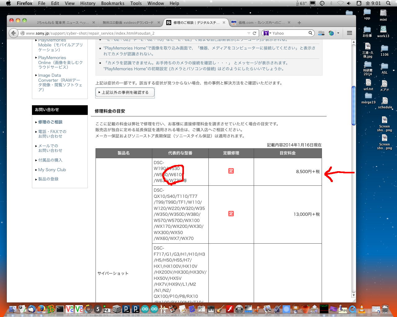Image resolution: width=397 pixels, height=317 pixels.
Task: Switch to the 2ちゃんねる tab
Action: click(x=65, y=23)
